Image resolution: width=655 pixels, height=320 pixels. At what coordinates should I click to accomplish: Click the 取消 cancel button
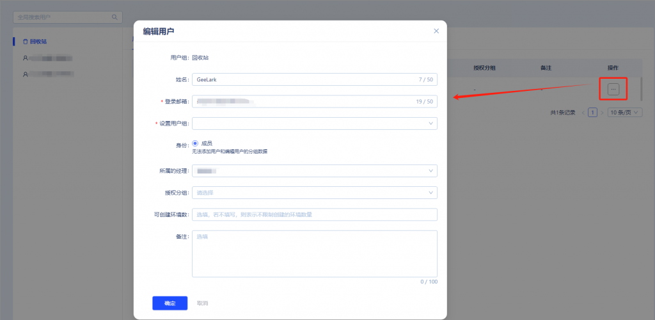(x=202, y=303)
